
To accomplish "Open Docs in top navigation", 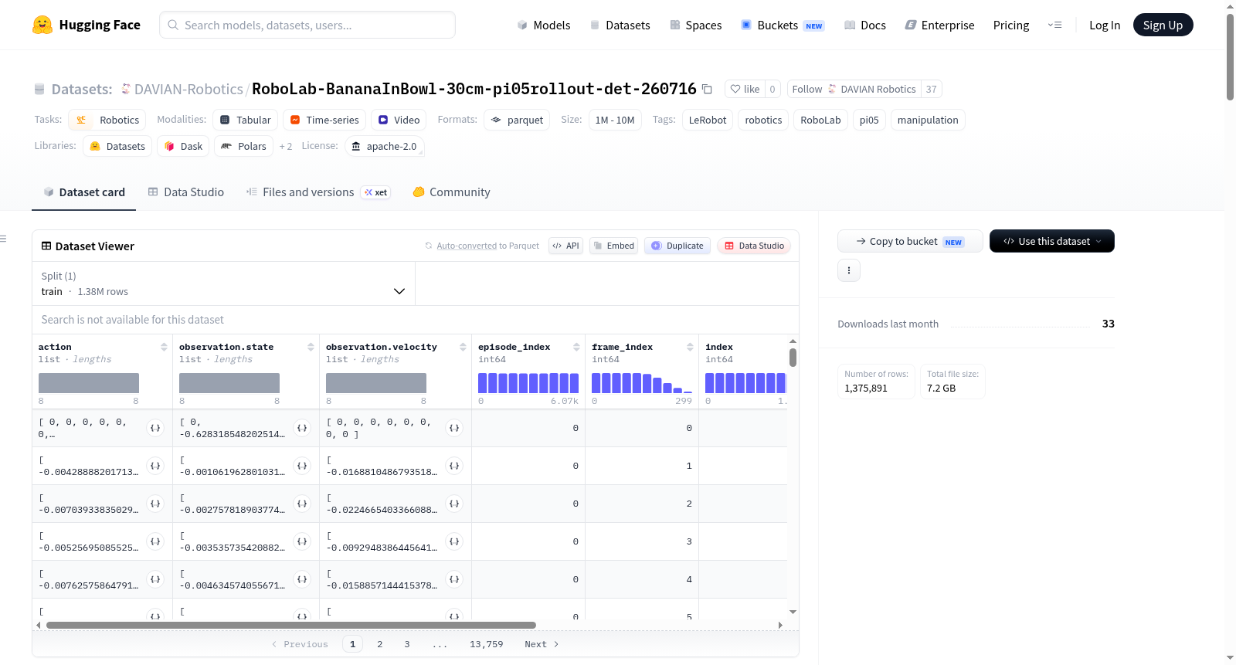I will pyautogui.click(x=865, y=25).
